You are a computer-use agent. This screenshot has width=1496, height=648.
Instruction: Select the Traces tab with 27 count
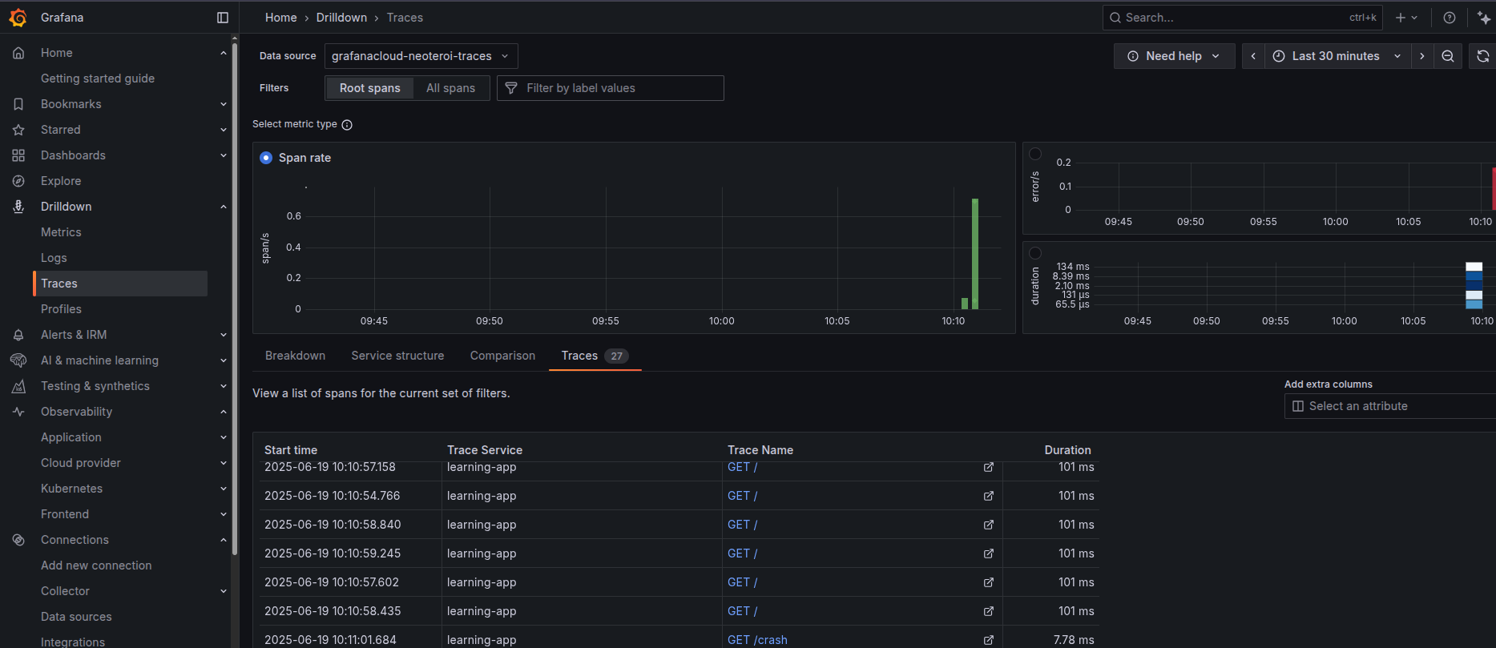click(595, 356)
